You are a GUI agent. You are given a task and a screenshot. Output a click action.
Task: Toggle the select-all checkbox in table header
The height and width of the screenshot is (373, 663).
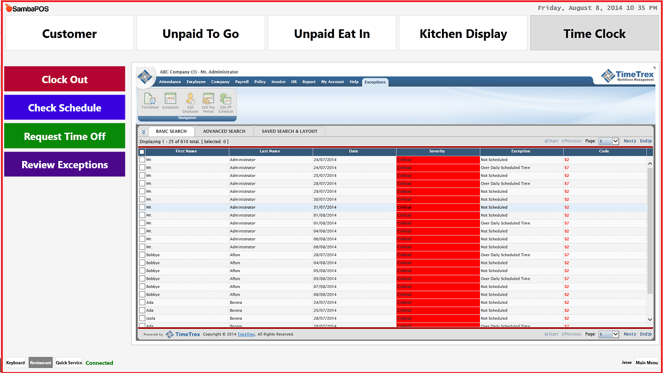142,151
